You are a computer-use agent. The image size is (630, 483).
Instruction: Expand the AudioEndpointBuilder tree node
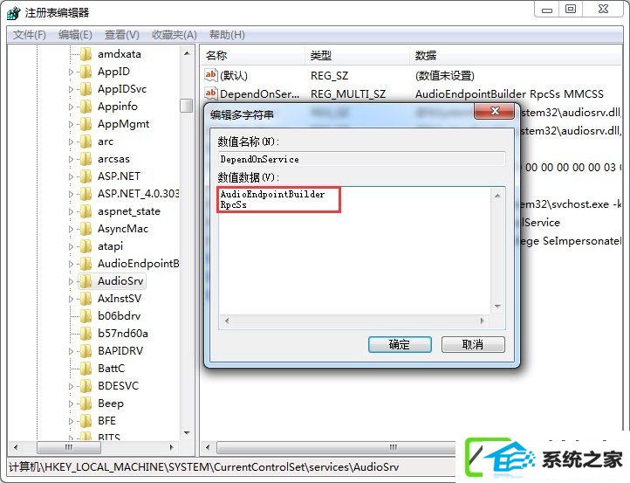click(x=72, y=265)
